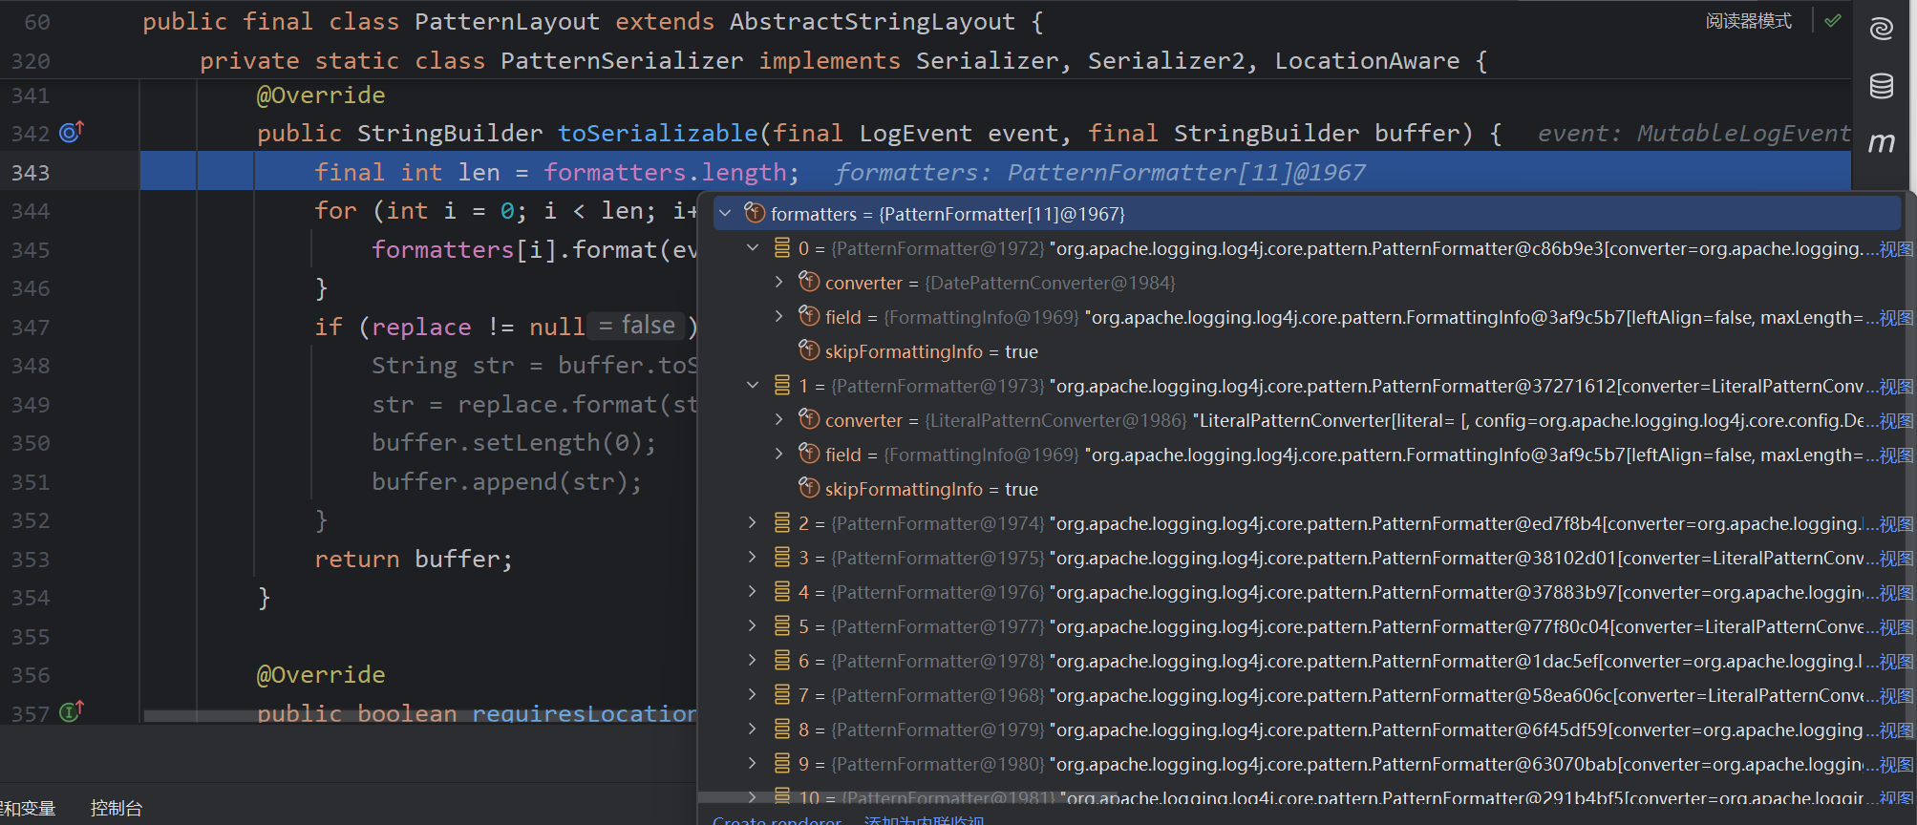Expand array element 8 PatternFormatter@1979

coord(753,729)
